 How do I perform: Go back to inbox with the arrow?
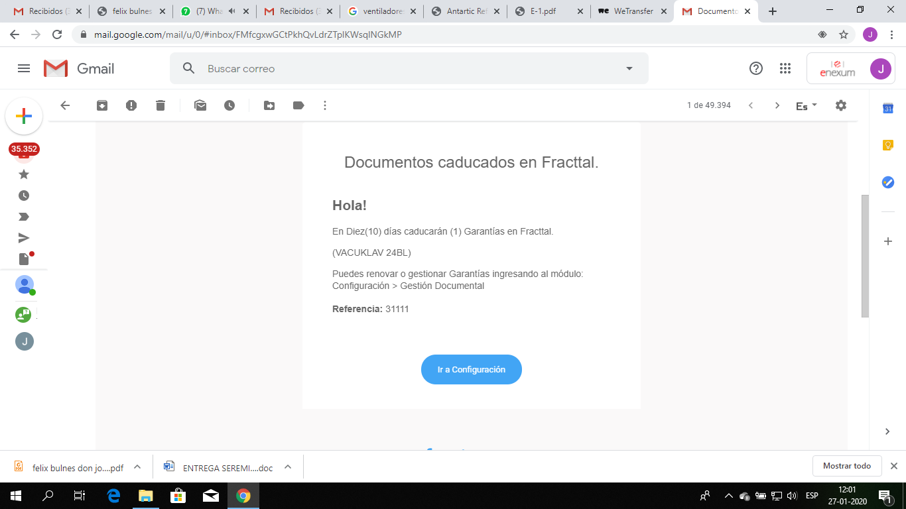[65, 105]
